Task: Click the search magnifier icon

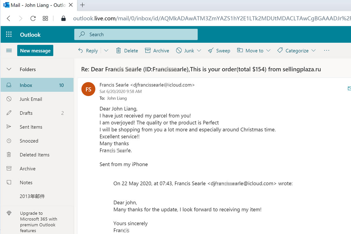Action: (82, 34)
